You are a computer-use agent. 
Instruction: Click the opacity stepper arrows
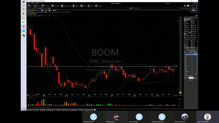pos(193,78)
